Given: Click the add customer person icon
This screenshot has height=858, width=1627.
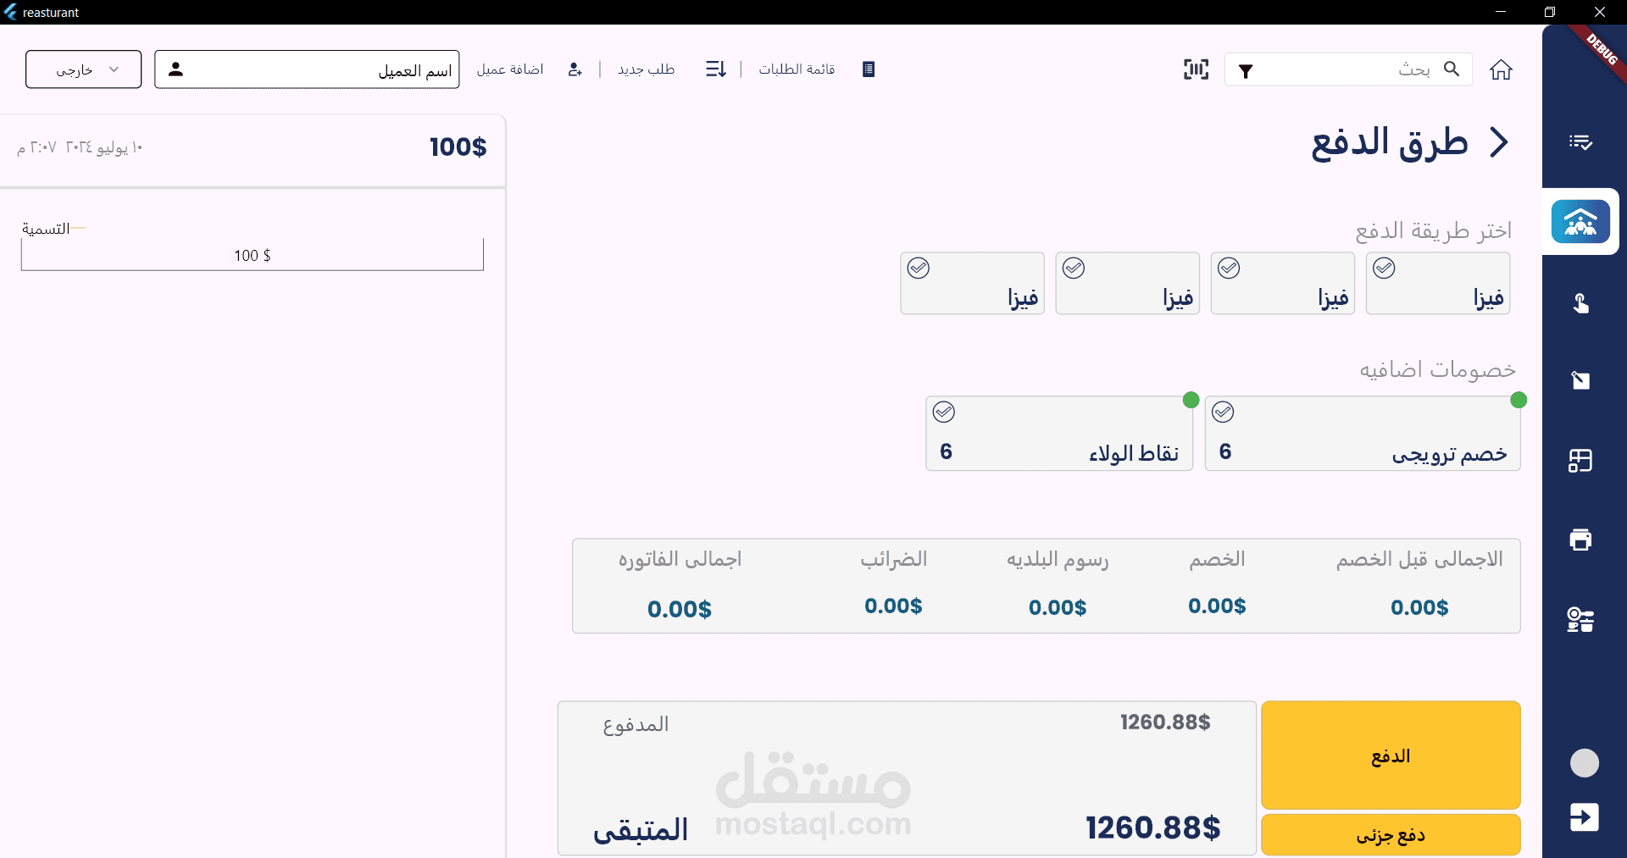Looking at the screenshot, I should pos(575,69).
